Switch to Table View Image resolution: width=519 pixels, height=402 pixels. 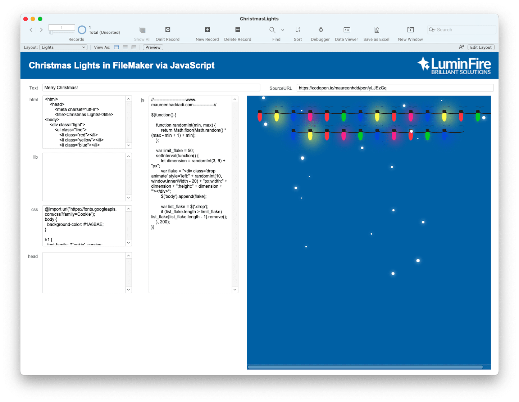[133, 47]
